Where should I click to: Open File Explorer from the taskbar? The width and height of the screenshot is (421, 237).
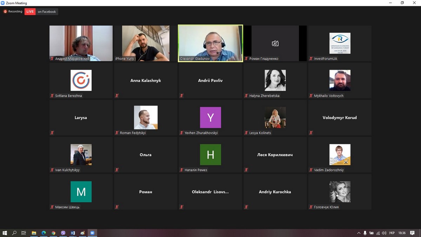[34, 233]
